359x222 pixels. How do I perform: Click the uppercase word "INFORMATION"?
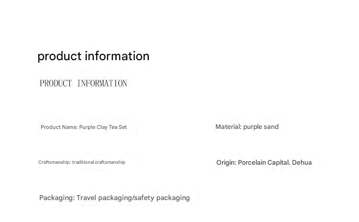[102, 84]
